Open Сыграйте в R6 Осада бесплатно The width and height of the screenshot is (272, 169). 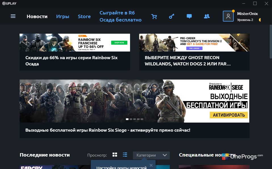pyautogui.click(x=120, y=16)
